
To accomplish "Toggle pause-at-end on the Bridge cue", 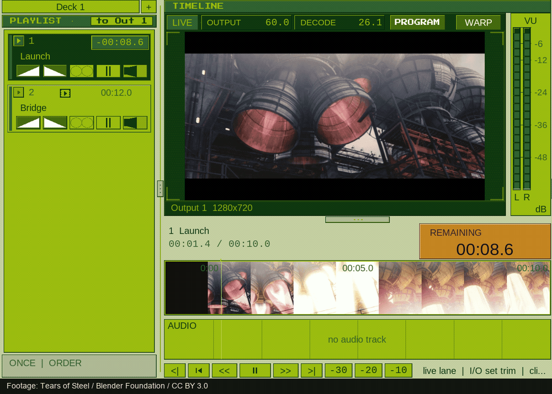I will click(x=108, y=123).
